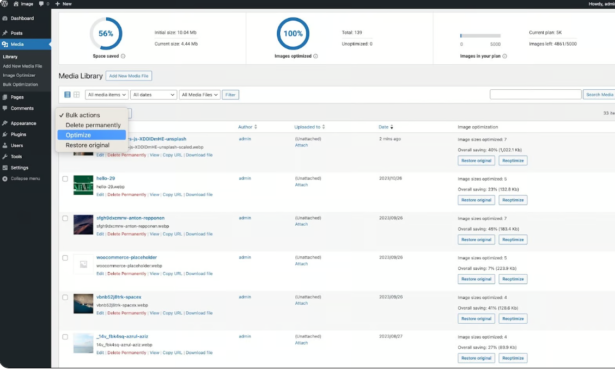Click the info icon beside Images in your plan
This screenshot has height=370, width=615.
(504, 56)
